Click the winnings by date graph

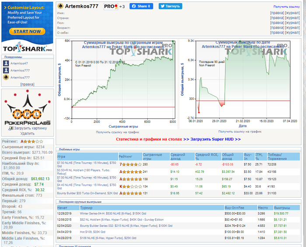click(239, 84)
